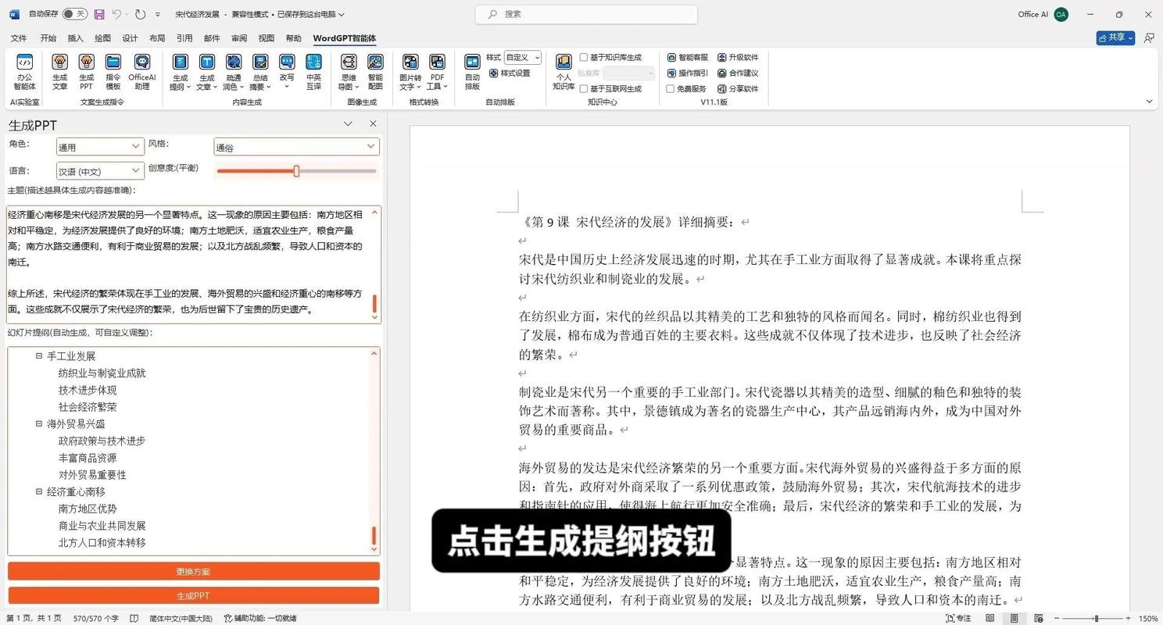
Task: Click the status bar zoom slider
Action: click(x=1094, y=618)
